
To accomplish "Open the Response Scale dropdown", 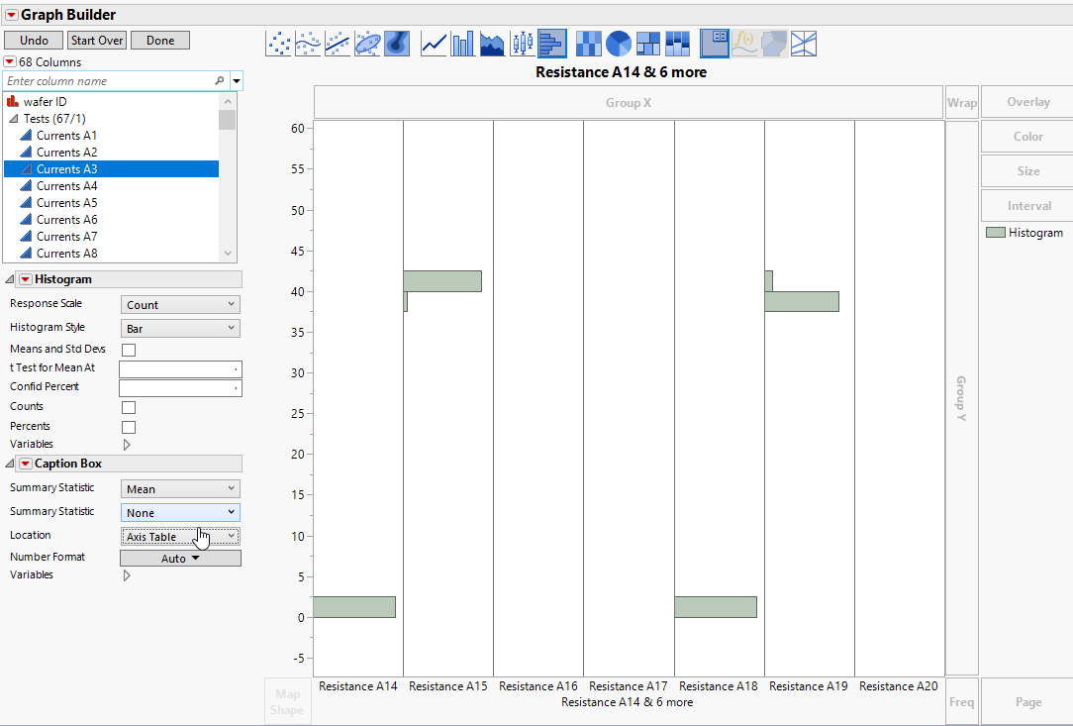I will [x=179, y=304].
